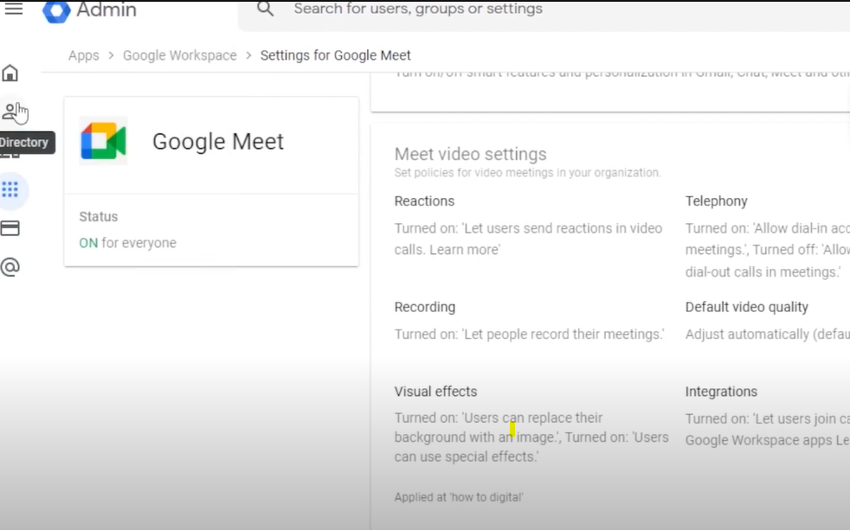The height and width of the screenshot is (530, 850).
Task: Navigate to the Apps breadcrumb
Action: coord(84,55)
